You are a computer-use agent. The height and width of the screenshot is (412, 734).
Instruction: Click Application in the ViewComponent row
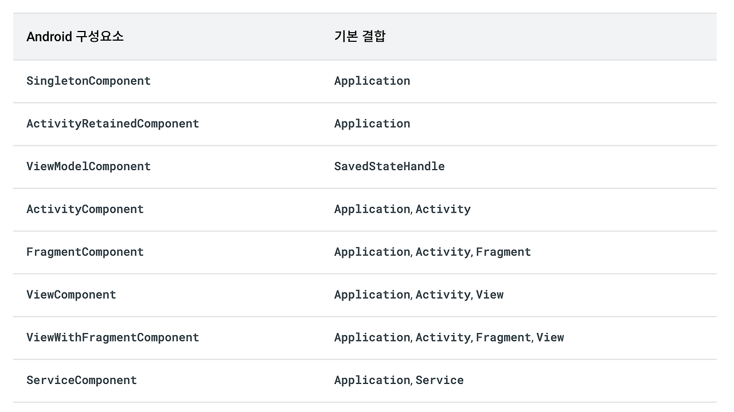coord(372,295)
